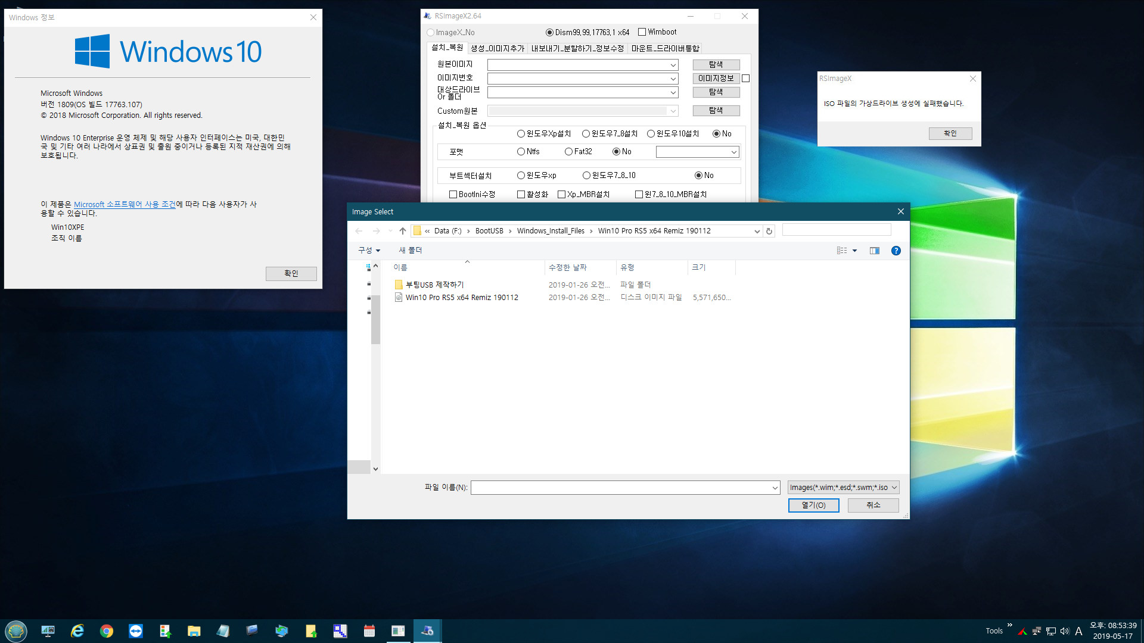Refresh the folder in Image Select dialog
Screen dimensions: 1144x643
(769, 231)
